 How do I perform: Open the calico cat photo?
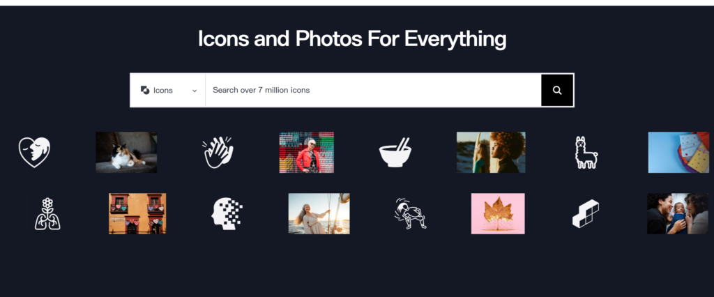point(126,152)
